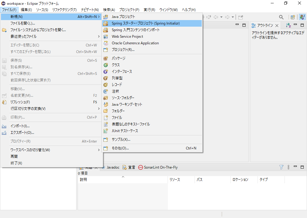Click the toolbar search magnifier icon
Image resolution: width=307 pixels, height=218 pixels.
click(281, 17)
